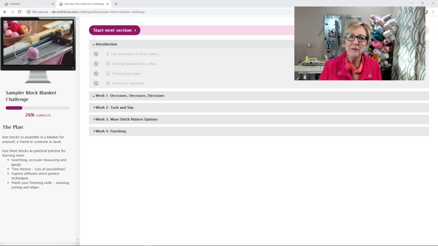Viewport: 438px width, 246px height.
Task: Click the Untitled tab favicon
Action: point(6,4)
